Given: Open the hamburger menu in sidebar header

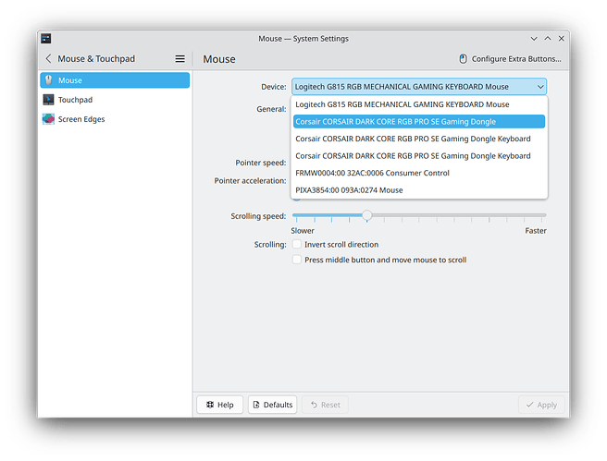Looking at the screenshot, I should click(180, 59).
